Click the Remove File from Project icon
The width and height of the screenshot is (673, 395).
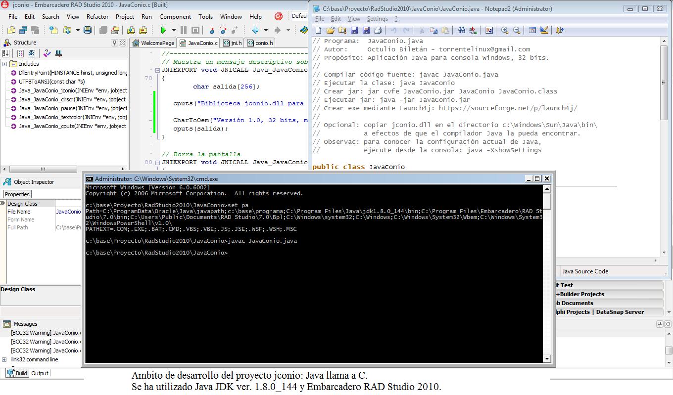click(x=143, y=30)
